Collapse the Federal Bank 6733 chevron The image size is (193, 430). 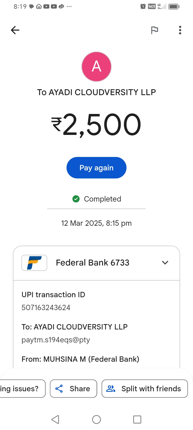click(165, 263)
